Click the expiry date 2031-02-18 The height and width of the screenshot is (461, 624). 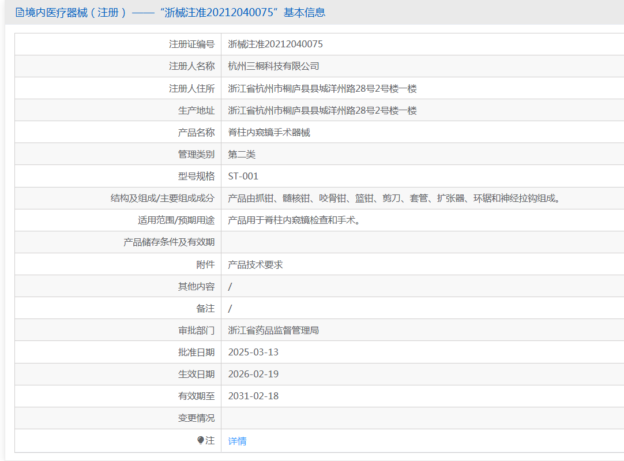[253, 396]
